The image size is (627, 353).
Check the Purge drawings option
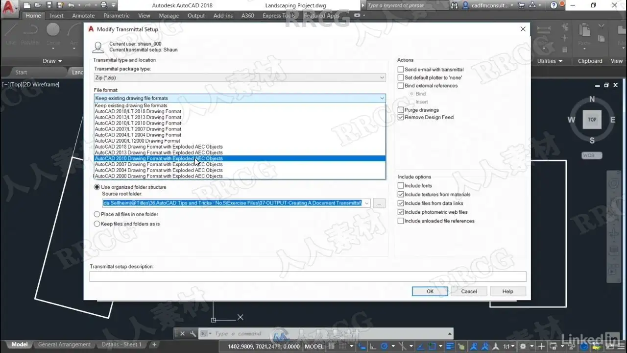coord(401,110)
